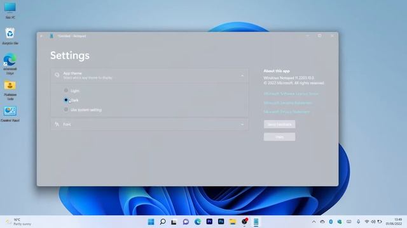Click the Font section icon
Viewport: 407px width, 228px height.
pos(57,124)
